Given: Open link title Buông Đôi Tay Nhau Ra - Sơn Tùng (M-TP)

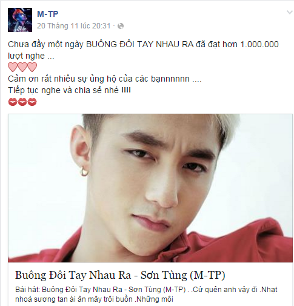Looking at the screenshot, I should (x=120, y=275).
